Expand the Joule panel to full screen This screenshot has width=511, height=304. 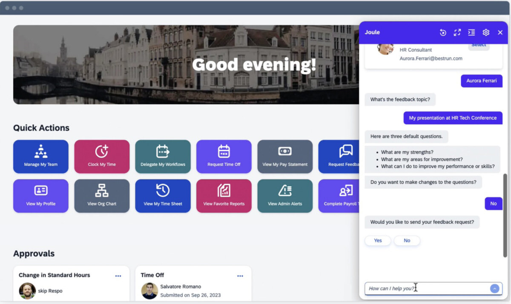(457, 32)
